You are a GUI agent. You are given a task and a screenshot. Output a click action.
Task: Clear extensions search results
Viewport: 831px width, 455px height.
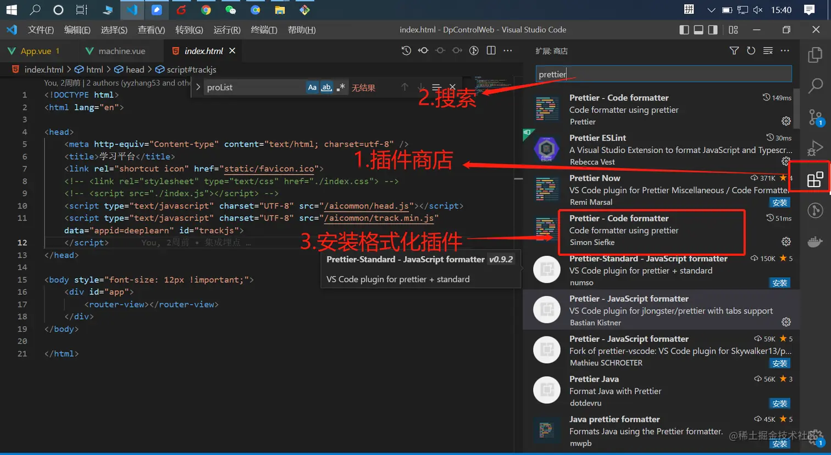coord(768,50)
